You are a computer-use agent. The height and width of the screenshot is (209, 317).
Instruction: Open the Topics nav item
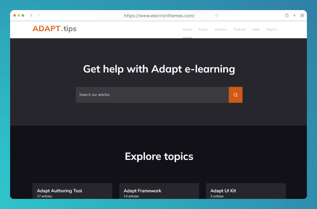[203, 30]
